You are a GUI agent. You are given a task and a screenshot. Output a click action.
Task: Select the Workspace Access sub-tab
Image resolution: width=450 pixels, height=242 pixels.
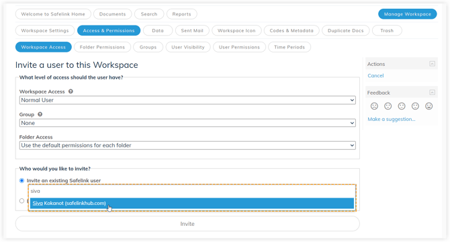pyautogui.click(x=44, y=47)
